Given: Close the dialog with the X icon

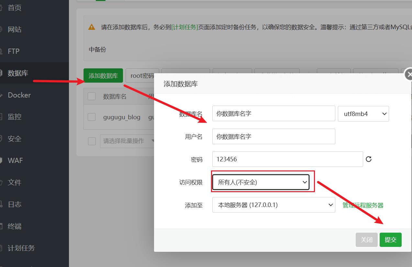Looking at the screenshot, I should point(409,74).
